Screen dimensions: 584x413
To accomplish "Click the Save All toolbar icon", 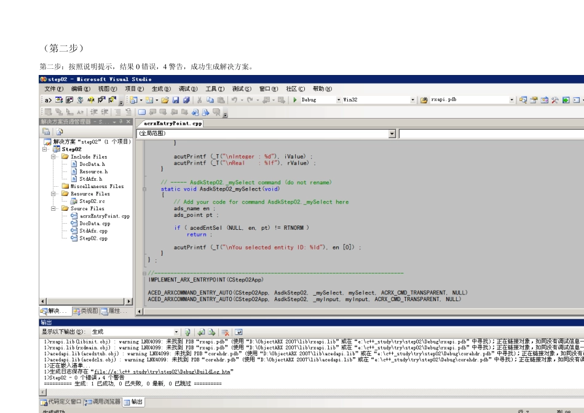I will click(186, 100).
